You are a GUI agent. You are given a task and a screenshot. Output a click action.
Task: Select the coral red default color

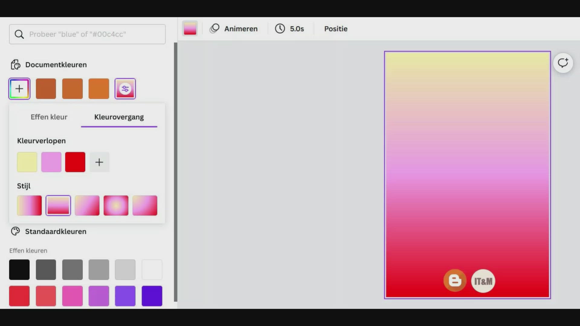46,296
